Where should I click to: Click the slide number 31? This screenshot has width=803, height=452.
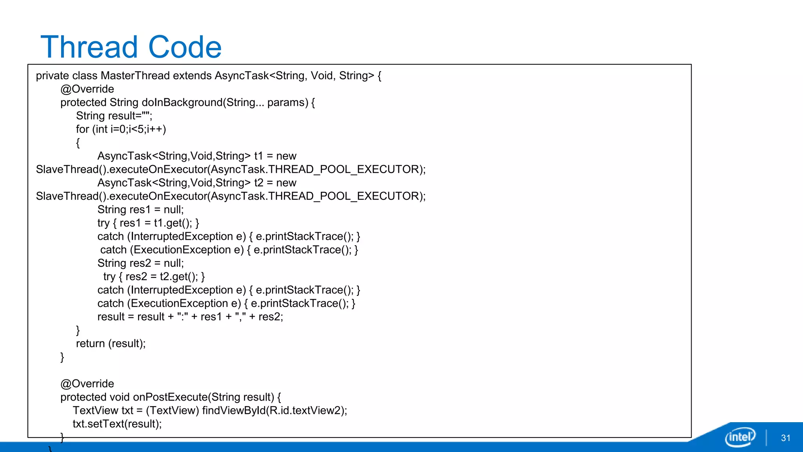click(785, 438)
